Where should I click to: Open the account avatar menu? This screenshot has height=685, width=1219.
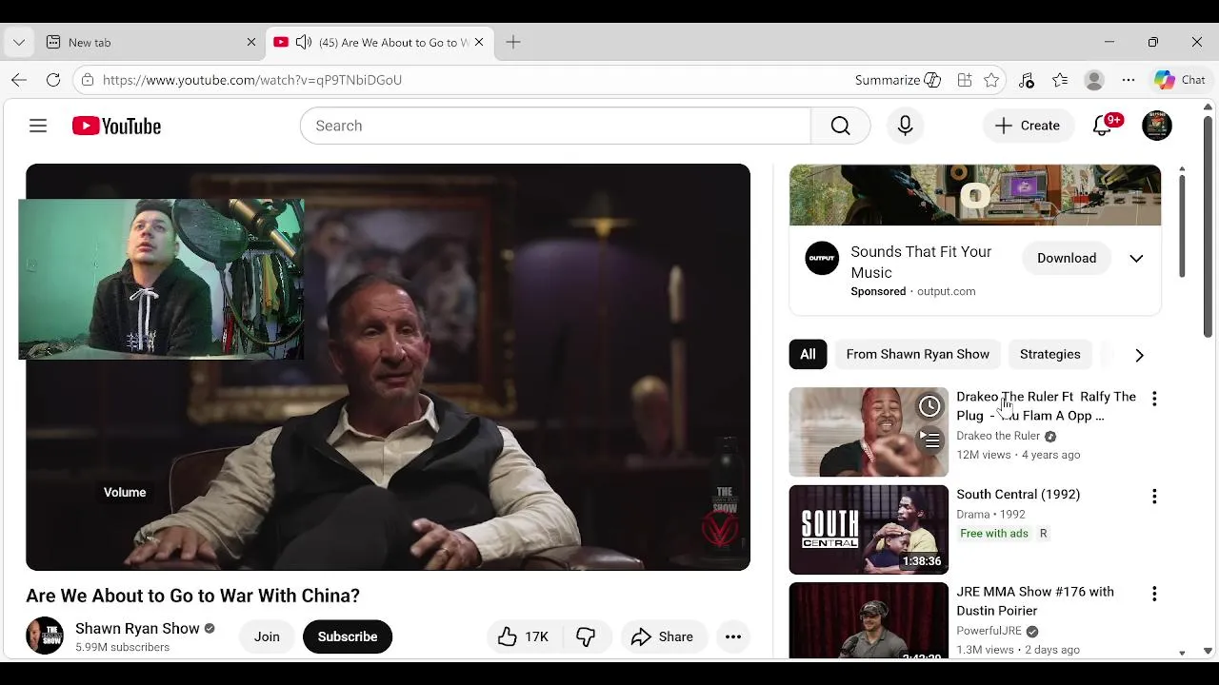(x=1157, y=126)
